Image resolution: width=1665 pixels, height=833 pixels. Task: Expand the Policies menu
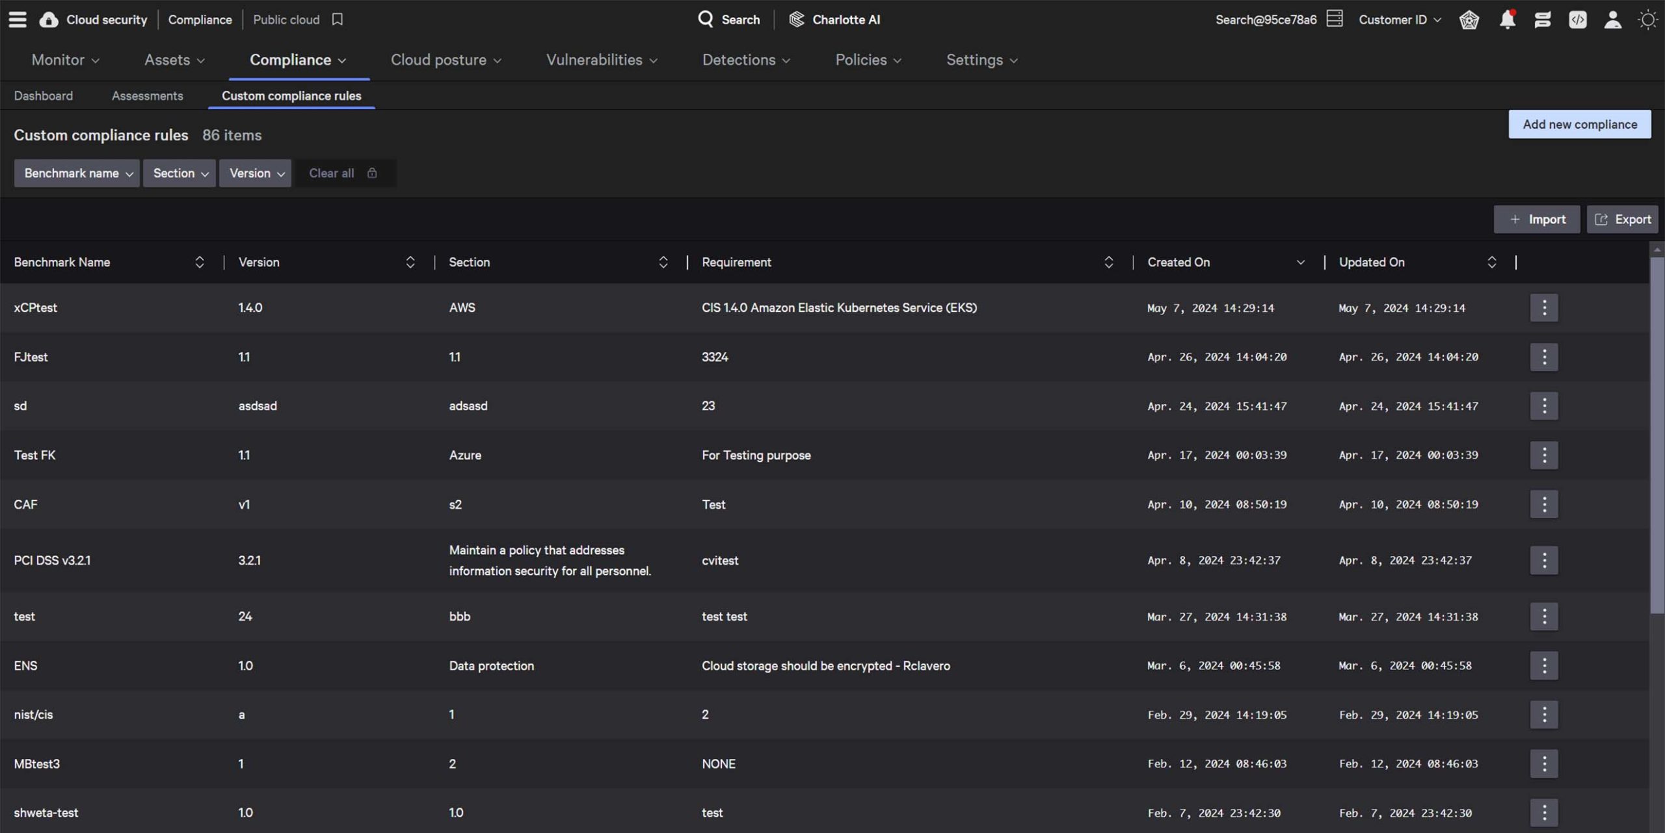click(x=868, y=60)
